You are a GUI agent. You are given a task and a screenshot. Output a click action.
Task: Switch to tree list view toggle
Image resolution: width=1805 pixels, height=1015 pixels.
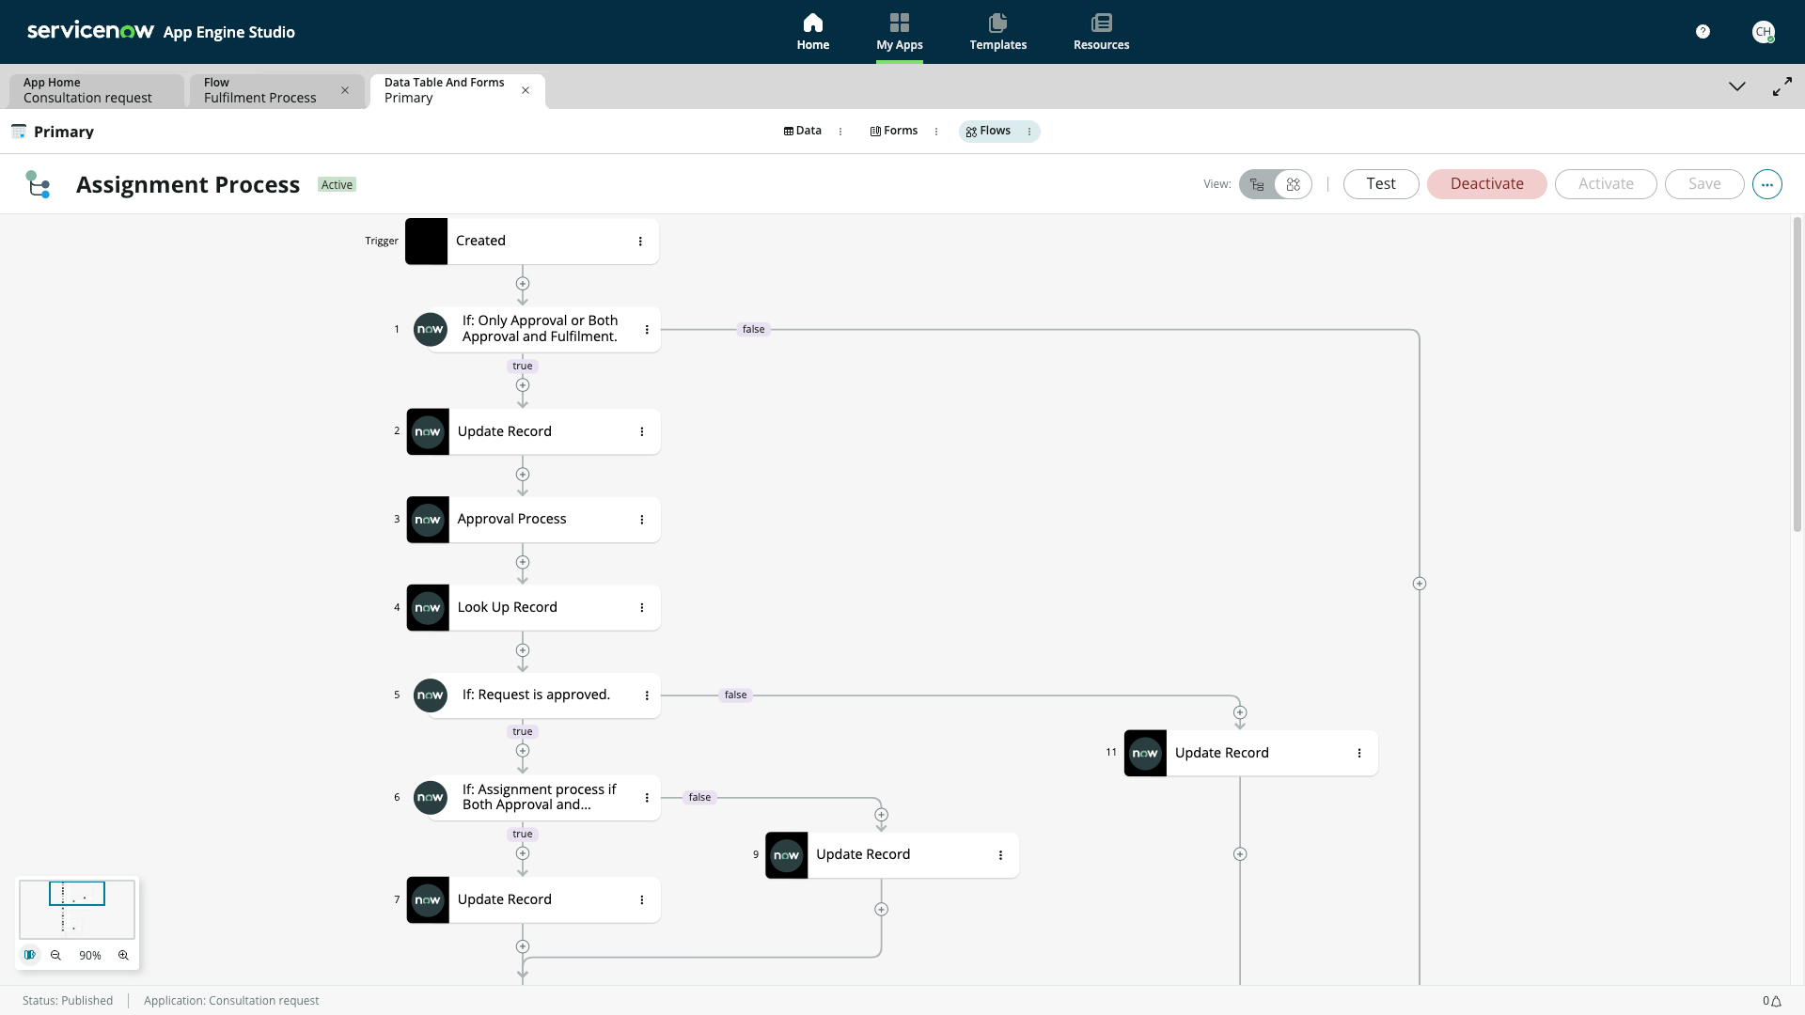click(x=1258, y=184)
